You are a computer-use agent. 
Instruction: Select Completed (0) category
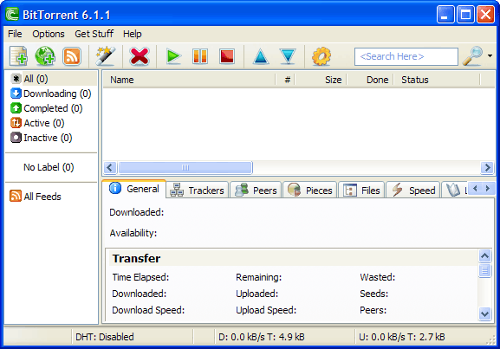tap(47, 108)
